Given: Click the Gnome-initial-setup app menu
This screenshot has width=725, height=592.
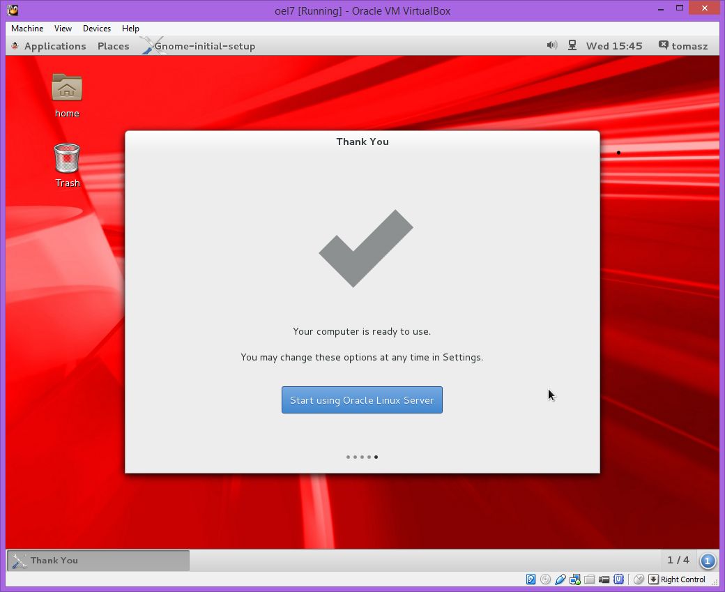Looking at the screenshot, I should 204,46.
